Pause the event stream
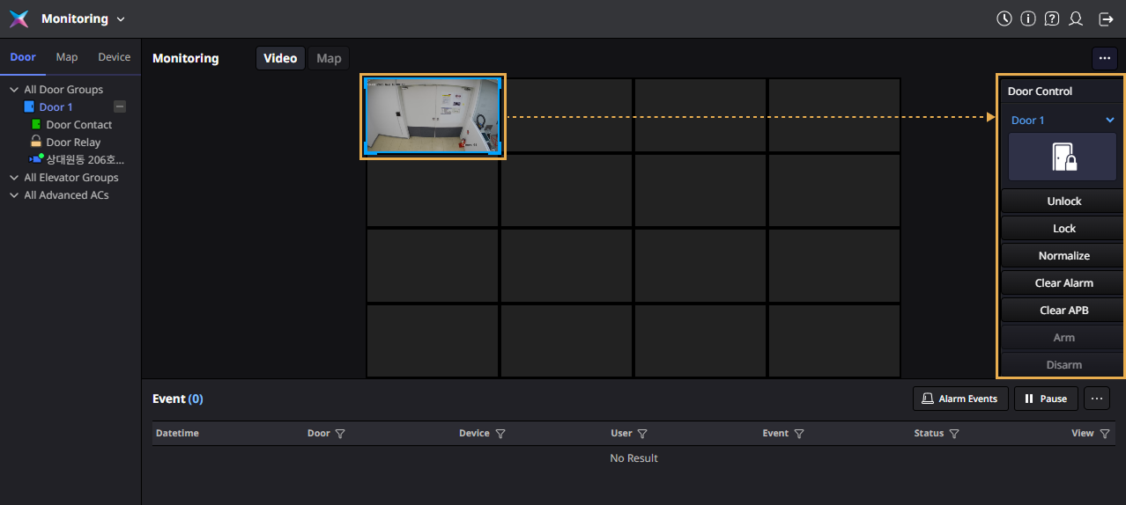1126x505 pixels. [1046, 399]
